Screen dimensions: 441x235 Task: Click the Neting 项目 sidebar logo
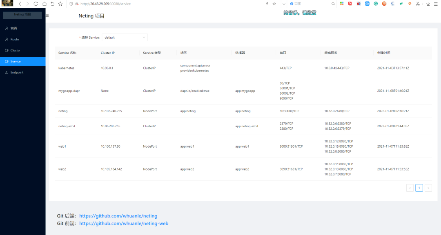pyautogui.click(x=22, y=15)
